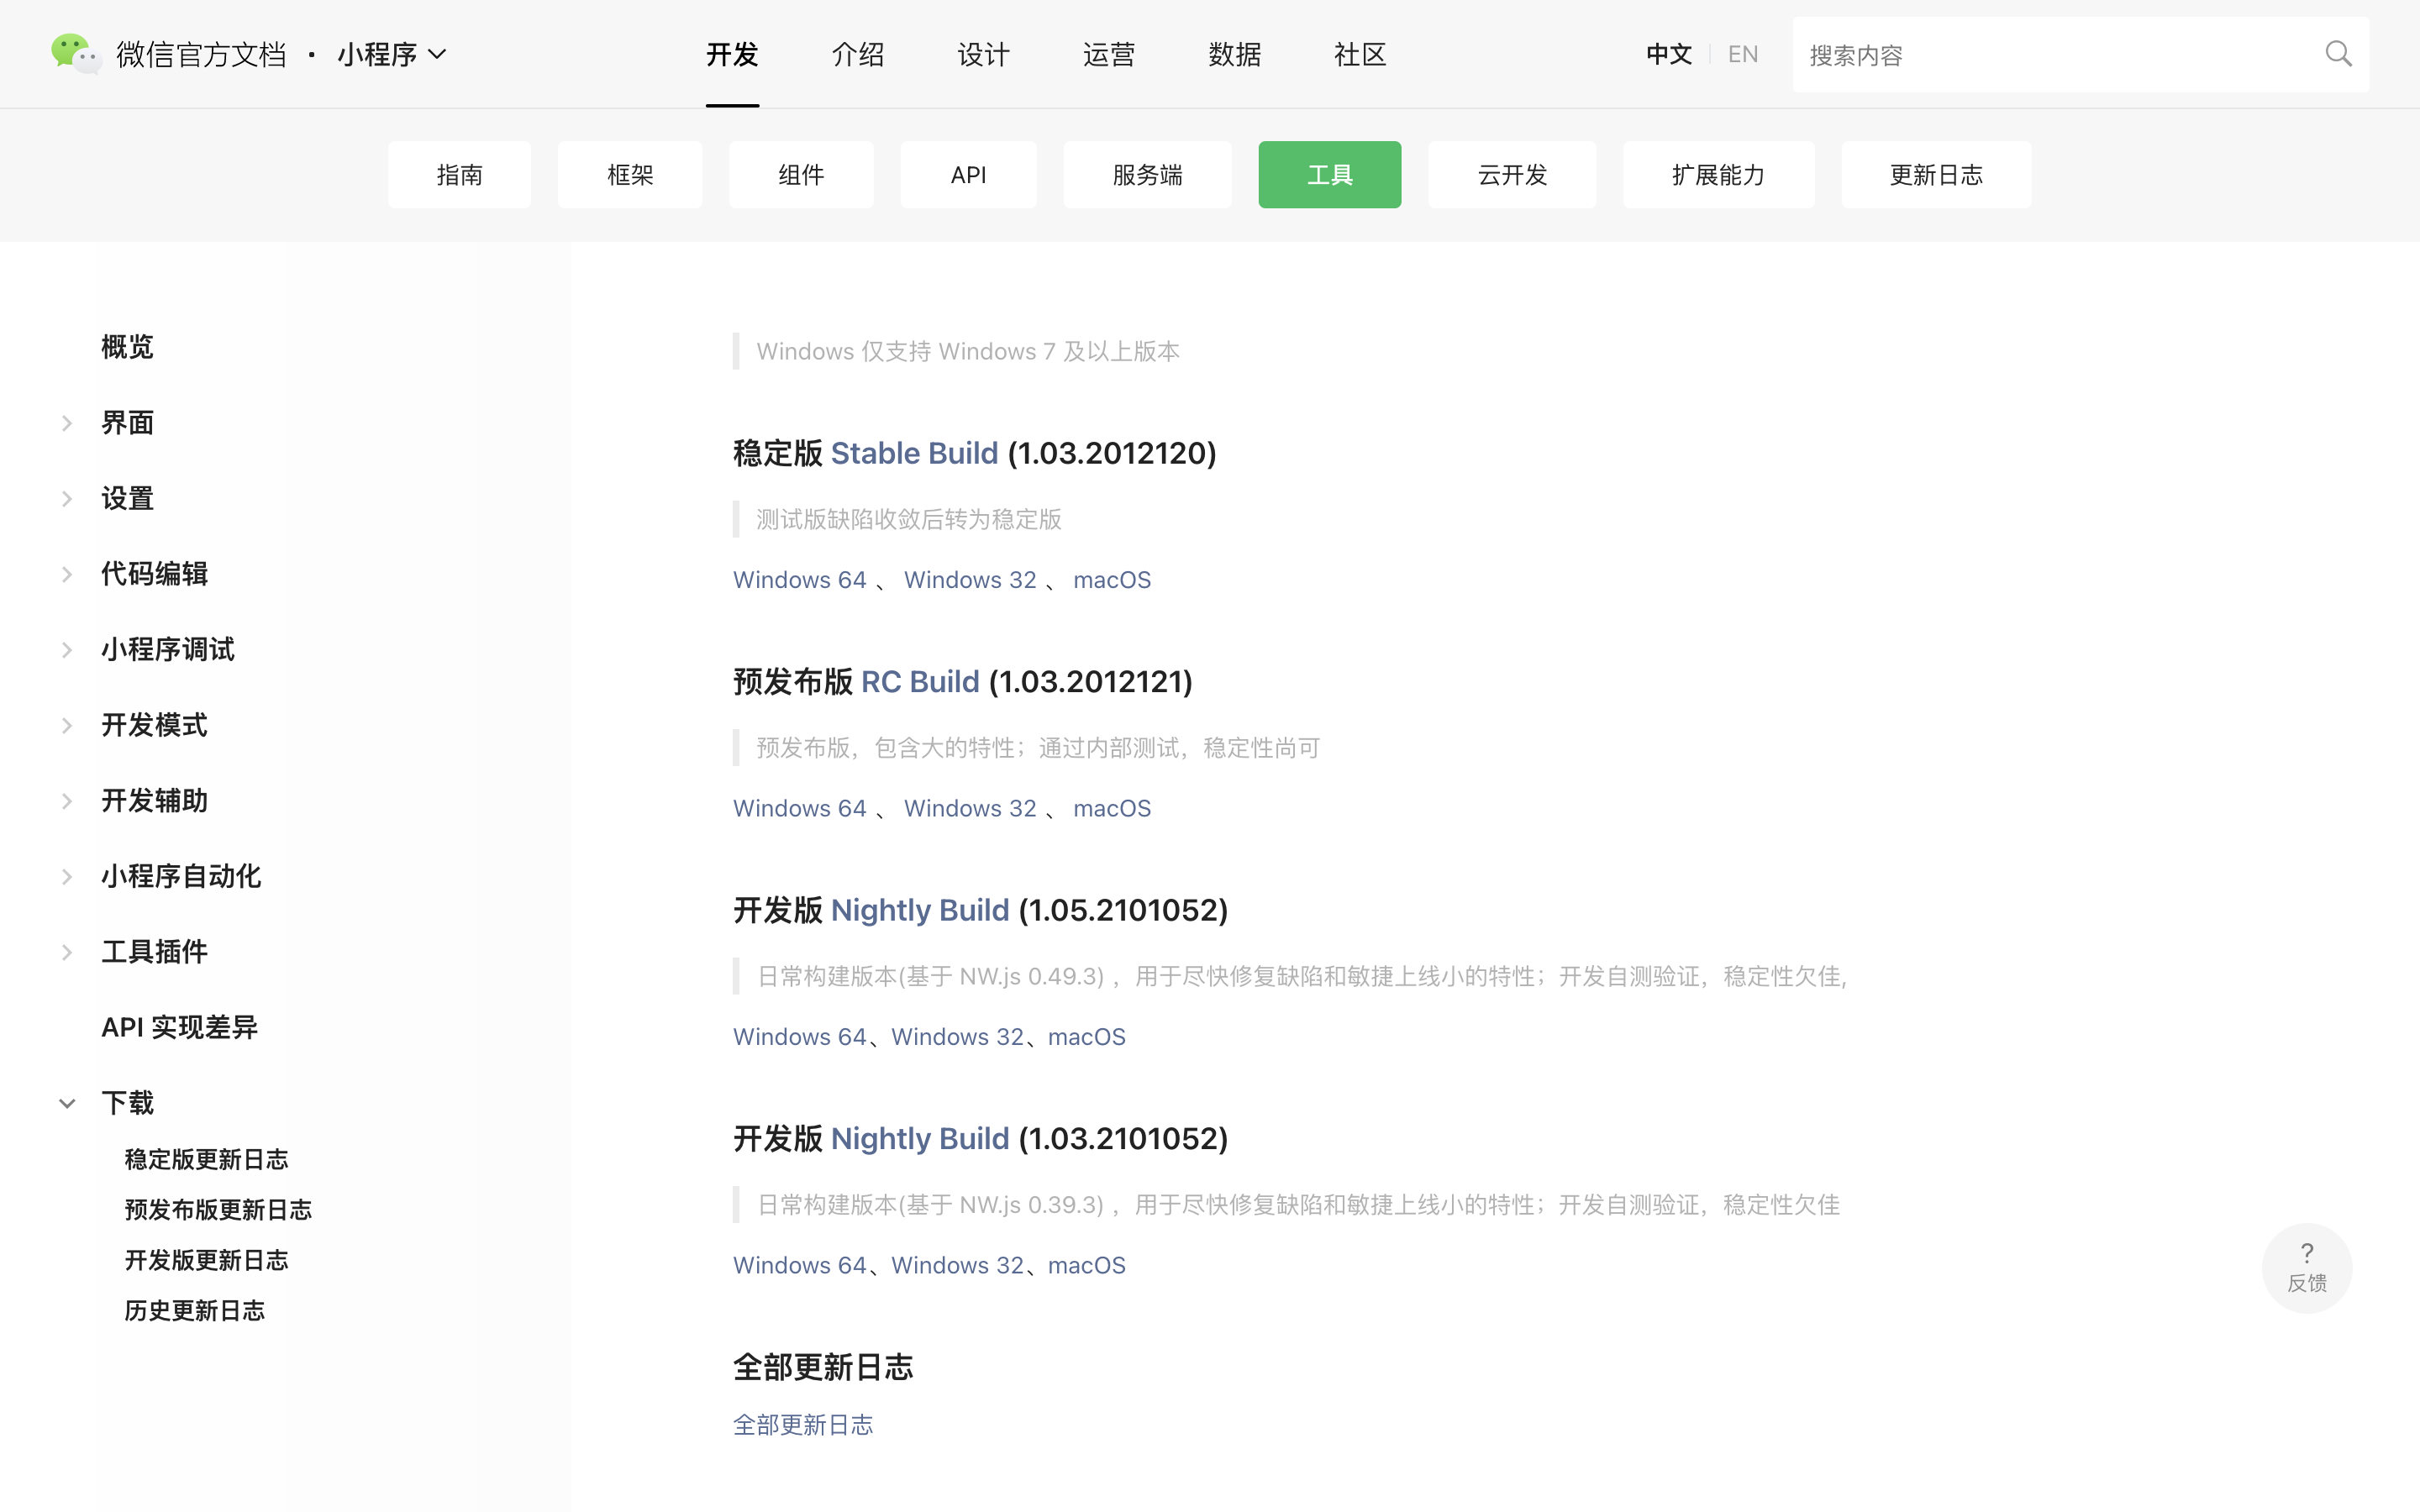Download Nightly 1.03.2101052 Windows 64
Viewport: 2420px width, 1512px height.
[799, 1265]
